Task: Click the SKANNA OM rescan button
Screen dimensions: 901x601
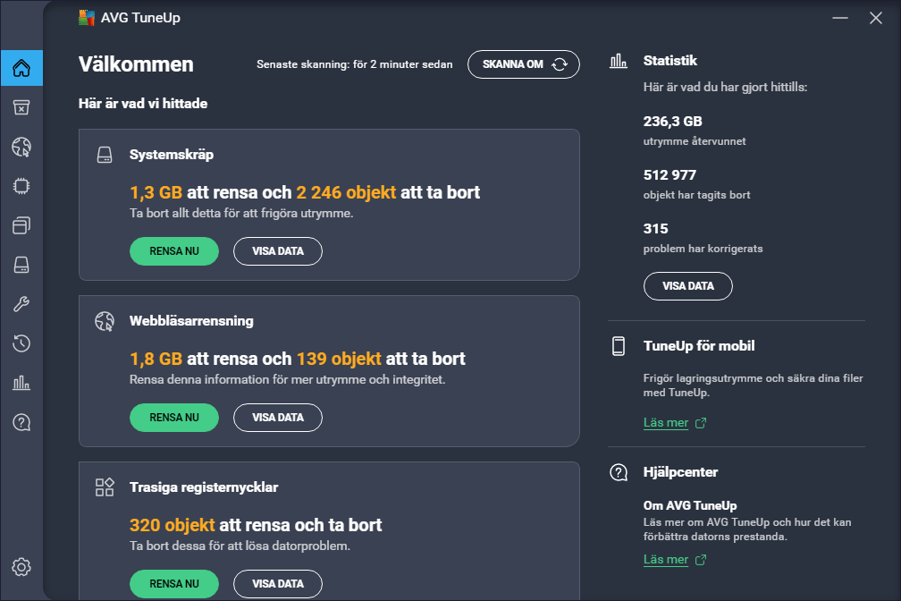Action: coord(524,64)
